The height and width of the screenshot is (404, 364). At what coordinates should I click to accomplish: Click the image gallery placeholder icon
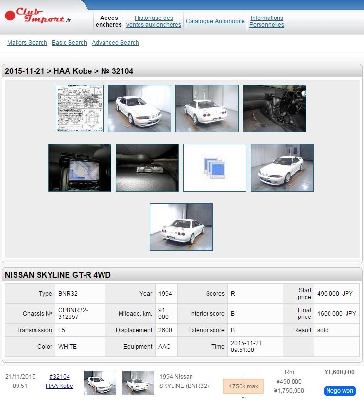tap(215, 168)
